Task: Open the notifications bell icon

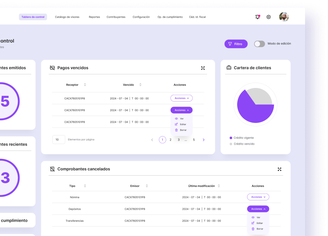Action: [x=257, y=17]
